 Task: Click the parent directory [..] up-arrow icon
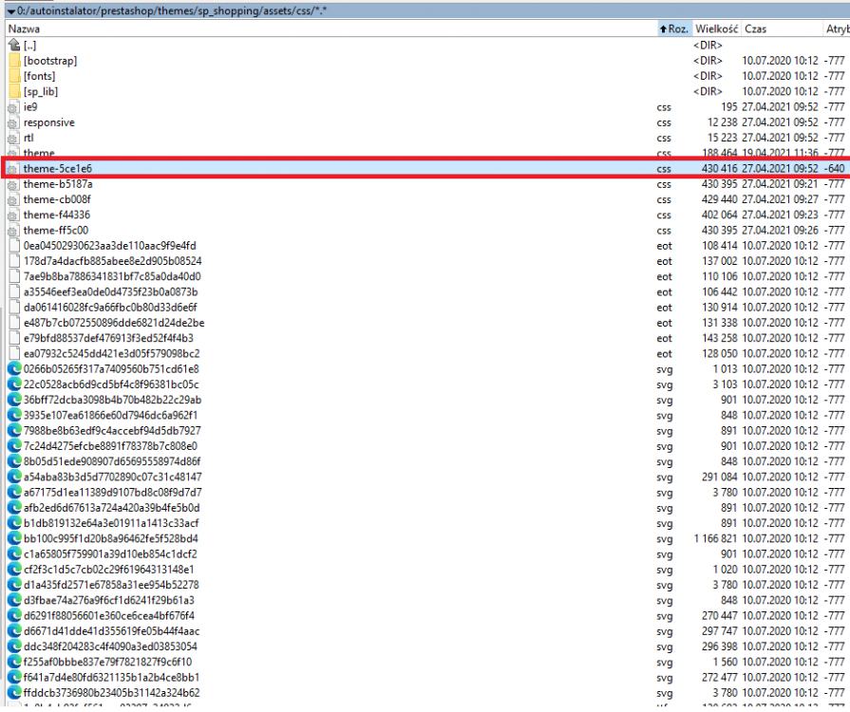click(x=14, y=45)
